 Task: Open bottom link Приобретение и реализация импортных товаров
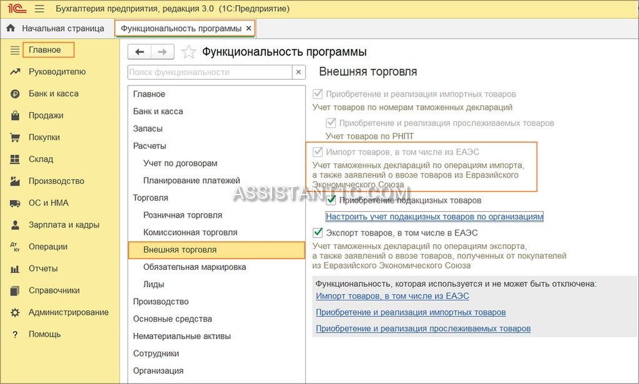(x=411, y=312)
